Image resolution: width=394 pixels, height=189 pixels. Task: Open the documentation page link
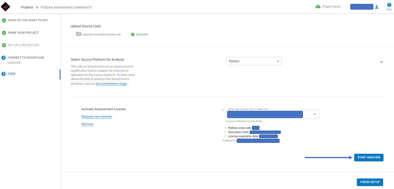[111, 84]
